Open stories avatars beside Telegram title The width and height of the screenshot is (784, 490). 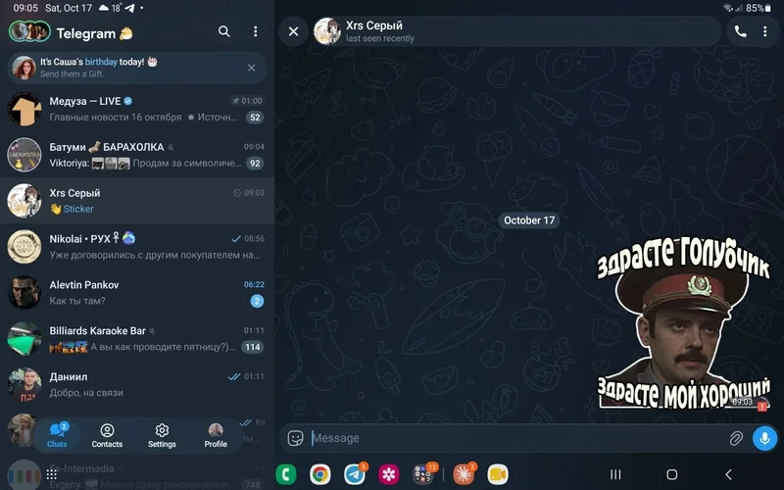(x=29, y=31)
